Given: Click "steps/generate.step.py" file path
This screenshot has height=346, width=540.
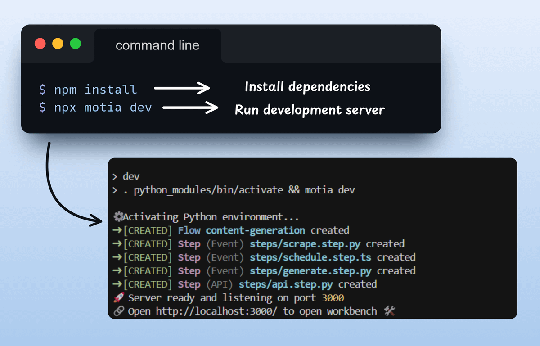Looking at the screenshot, I should point(310,271).
